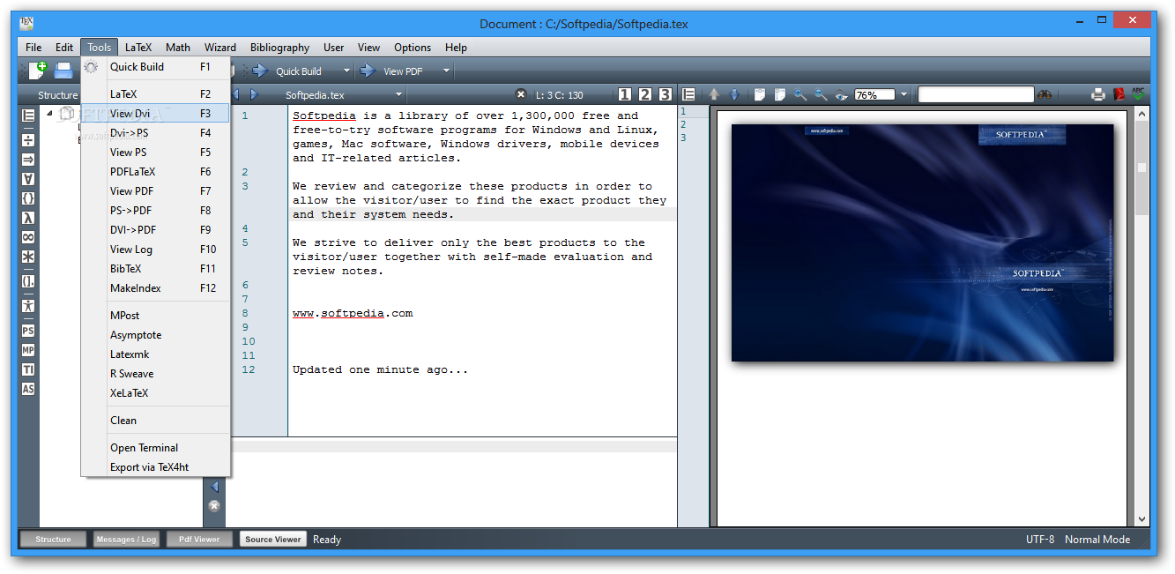
Task: Toggle Messages / Log panel button
Action: point(126,539)
